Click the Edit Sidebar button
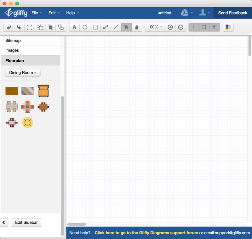This screenshot has height=239, width=252. [x=26, y=222]
